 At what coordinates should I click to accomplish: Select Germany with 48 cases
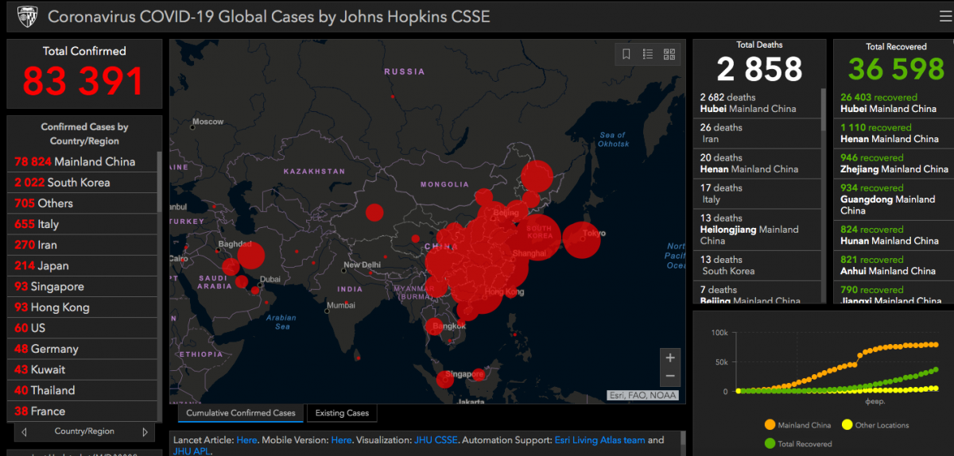coord(83,349)
